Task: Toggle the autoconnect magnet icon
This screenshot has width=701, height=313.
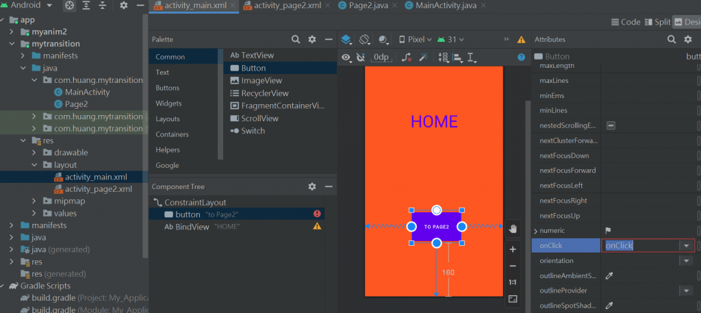Action: [x=361, y=58]
